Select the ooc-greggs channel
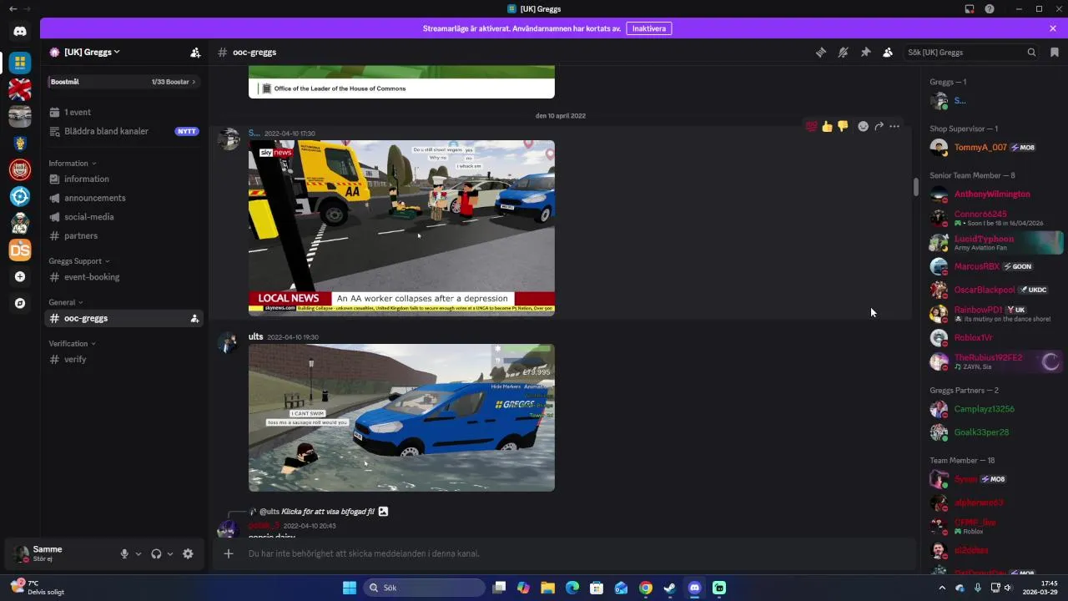The width and height of the screenshot is (1068, 601). (x=123, y=318)
